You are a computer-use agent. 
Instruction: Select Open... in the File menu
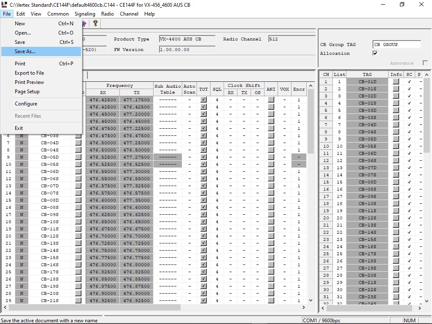41,33
